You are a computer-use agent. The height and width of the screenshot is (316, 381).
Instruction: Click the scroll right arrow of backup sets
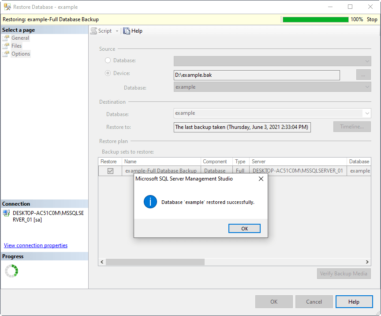click(367, 262)
